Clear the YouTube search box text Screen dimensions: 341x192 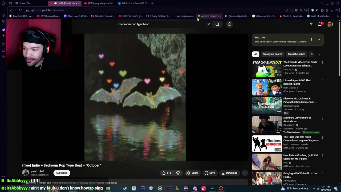(x=209, y=24)
